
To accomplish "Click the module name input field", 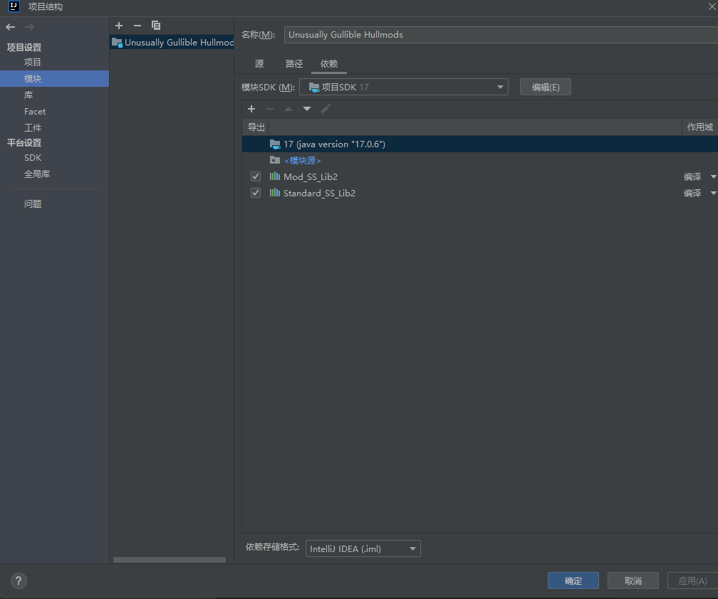I will (499, 35).
